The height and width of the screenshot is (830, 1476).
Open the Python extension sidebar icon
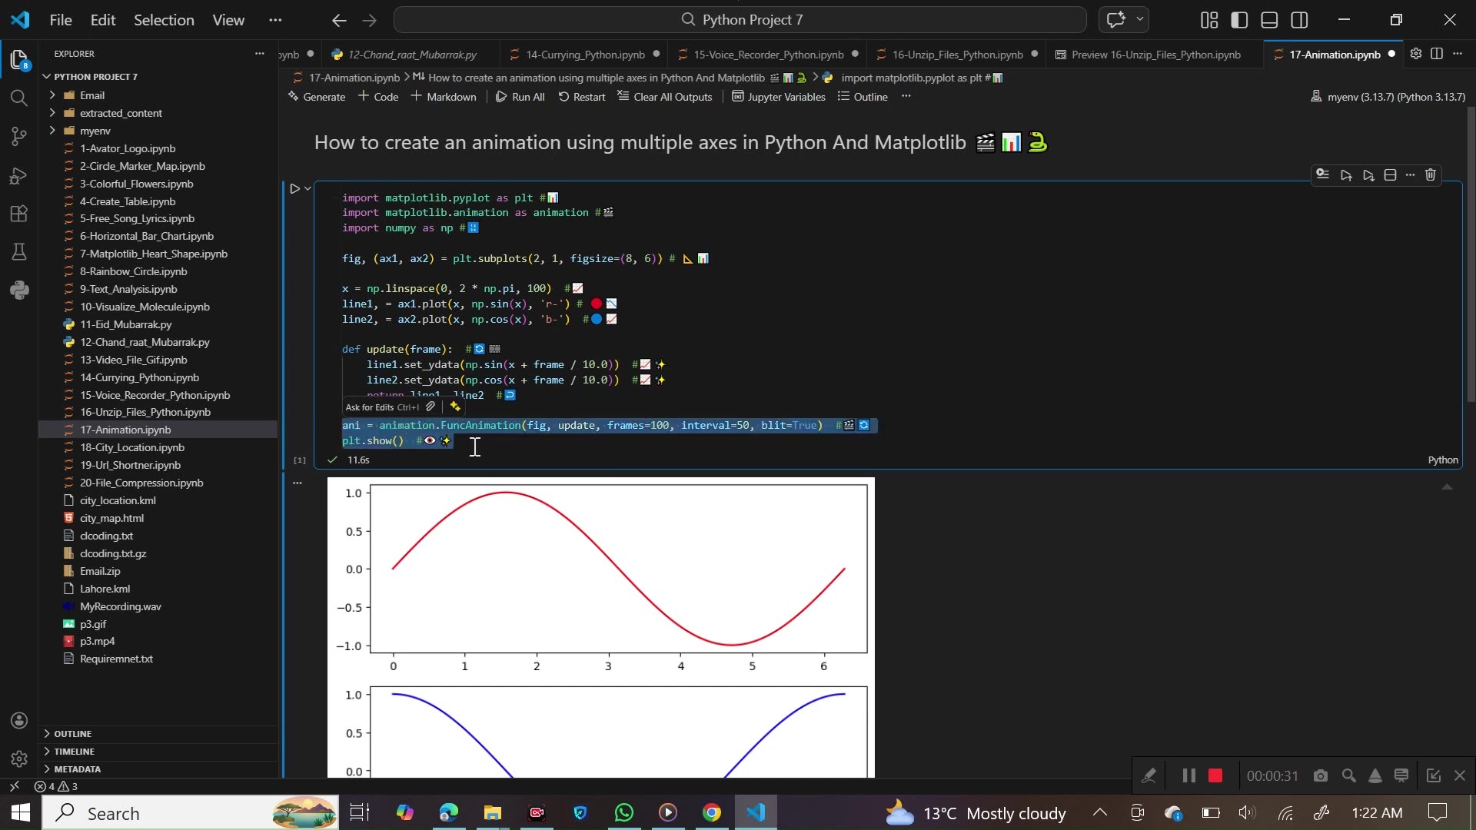[19, 290]
